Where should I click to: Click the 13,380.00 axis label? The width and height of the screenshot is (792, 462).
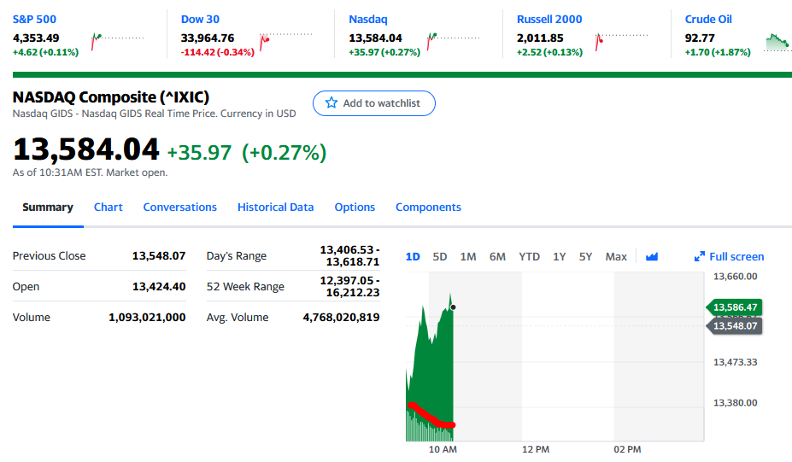click(735, 402)
